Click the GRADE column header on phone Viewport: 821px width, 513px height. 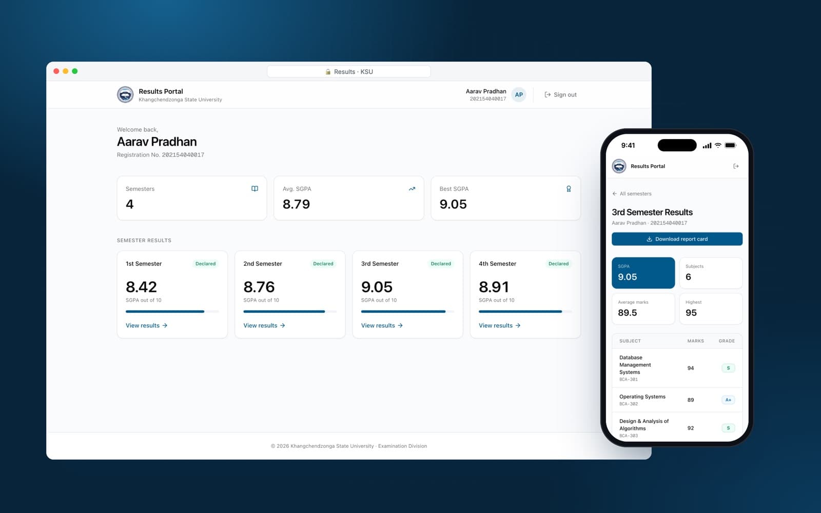click(x=727, y=341)
